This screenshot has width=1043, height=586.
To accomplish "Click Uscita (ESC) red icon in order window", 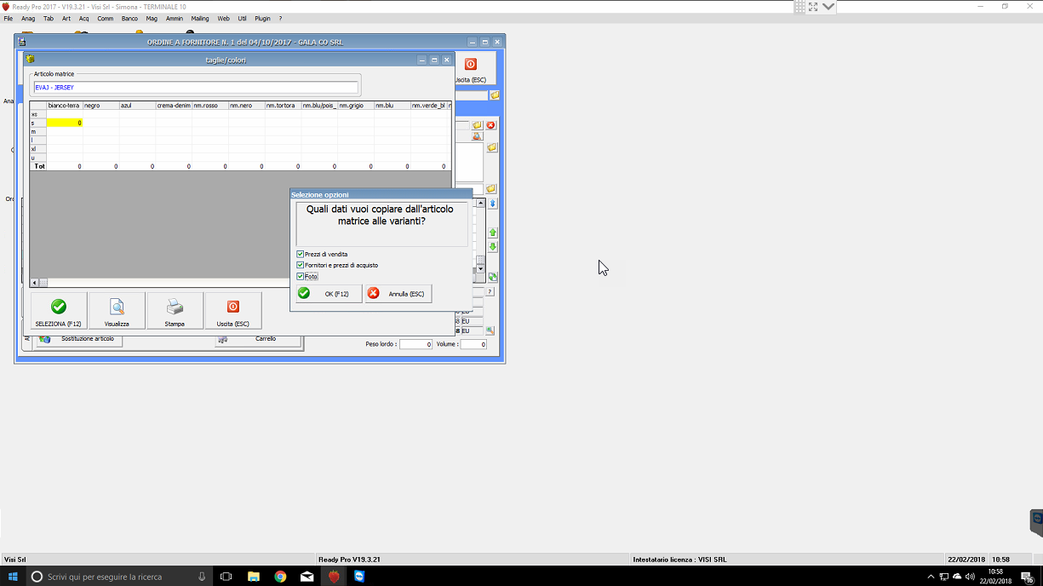I will (470, 65).
